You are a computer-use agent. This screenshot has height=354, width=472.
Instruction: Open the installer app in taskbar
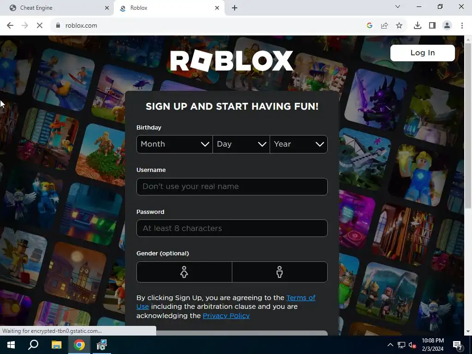coord(101,345)
